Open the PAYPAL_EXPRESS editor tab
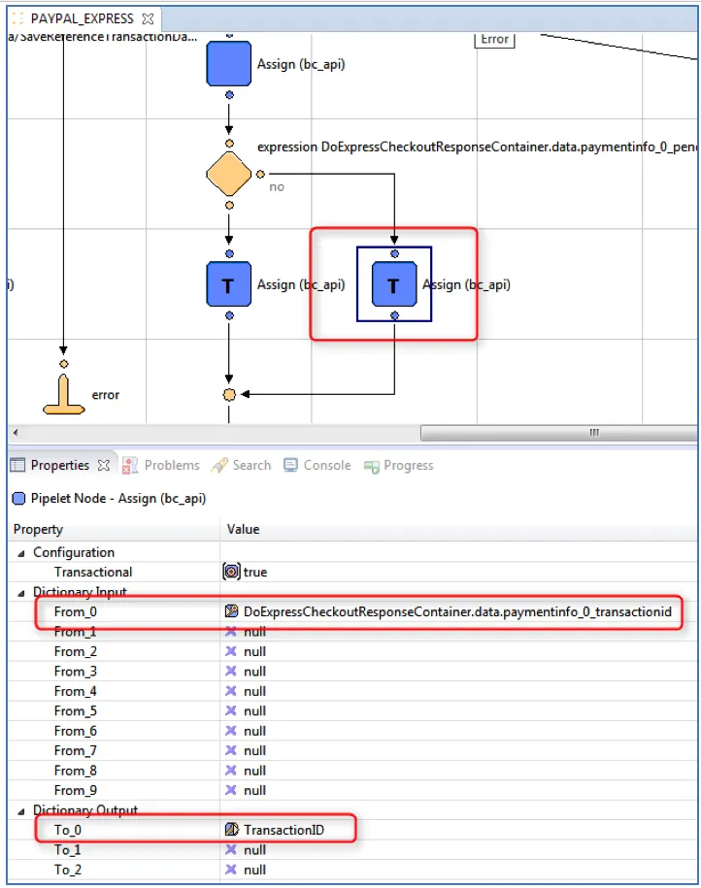 click(82, 18)
